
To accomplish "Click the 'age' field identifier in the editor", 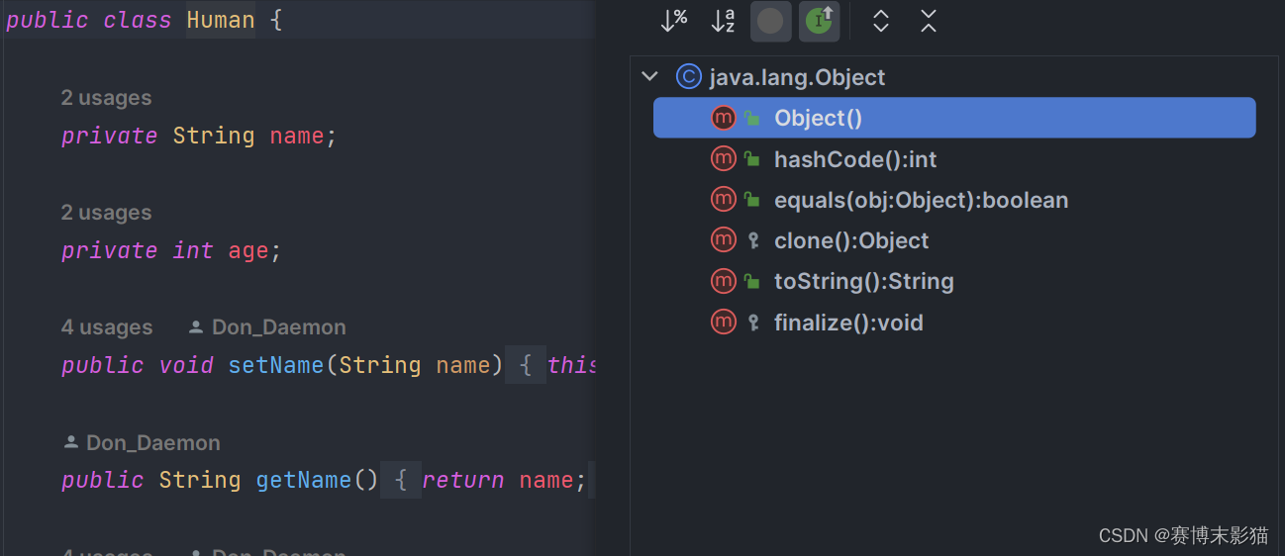I will click(x=248, y=251).
